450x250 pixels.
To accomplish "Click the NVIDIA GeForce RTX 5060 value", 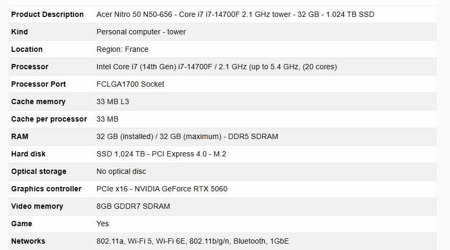I will tap(162, 189).
